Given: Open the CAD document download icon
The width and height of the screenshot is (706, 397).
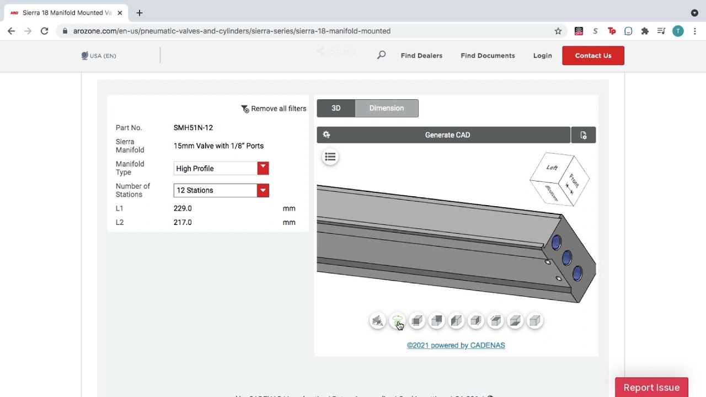Looking at the screenshot, I should (x=584, y=135).
